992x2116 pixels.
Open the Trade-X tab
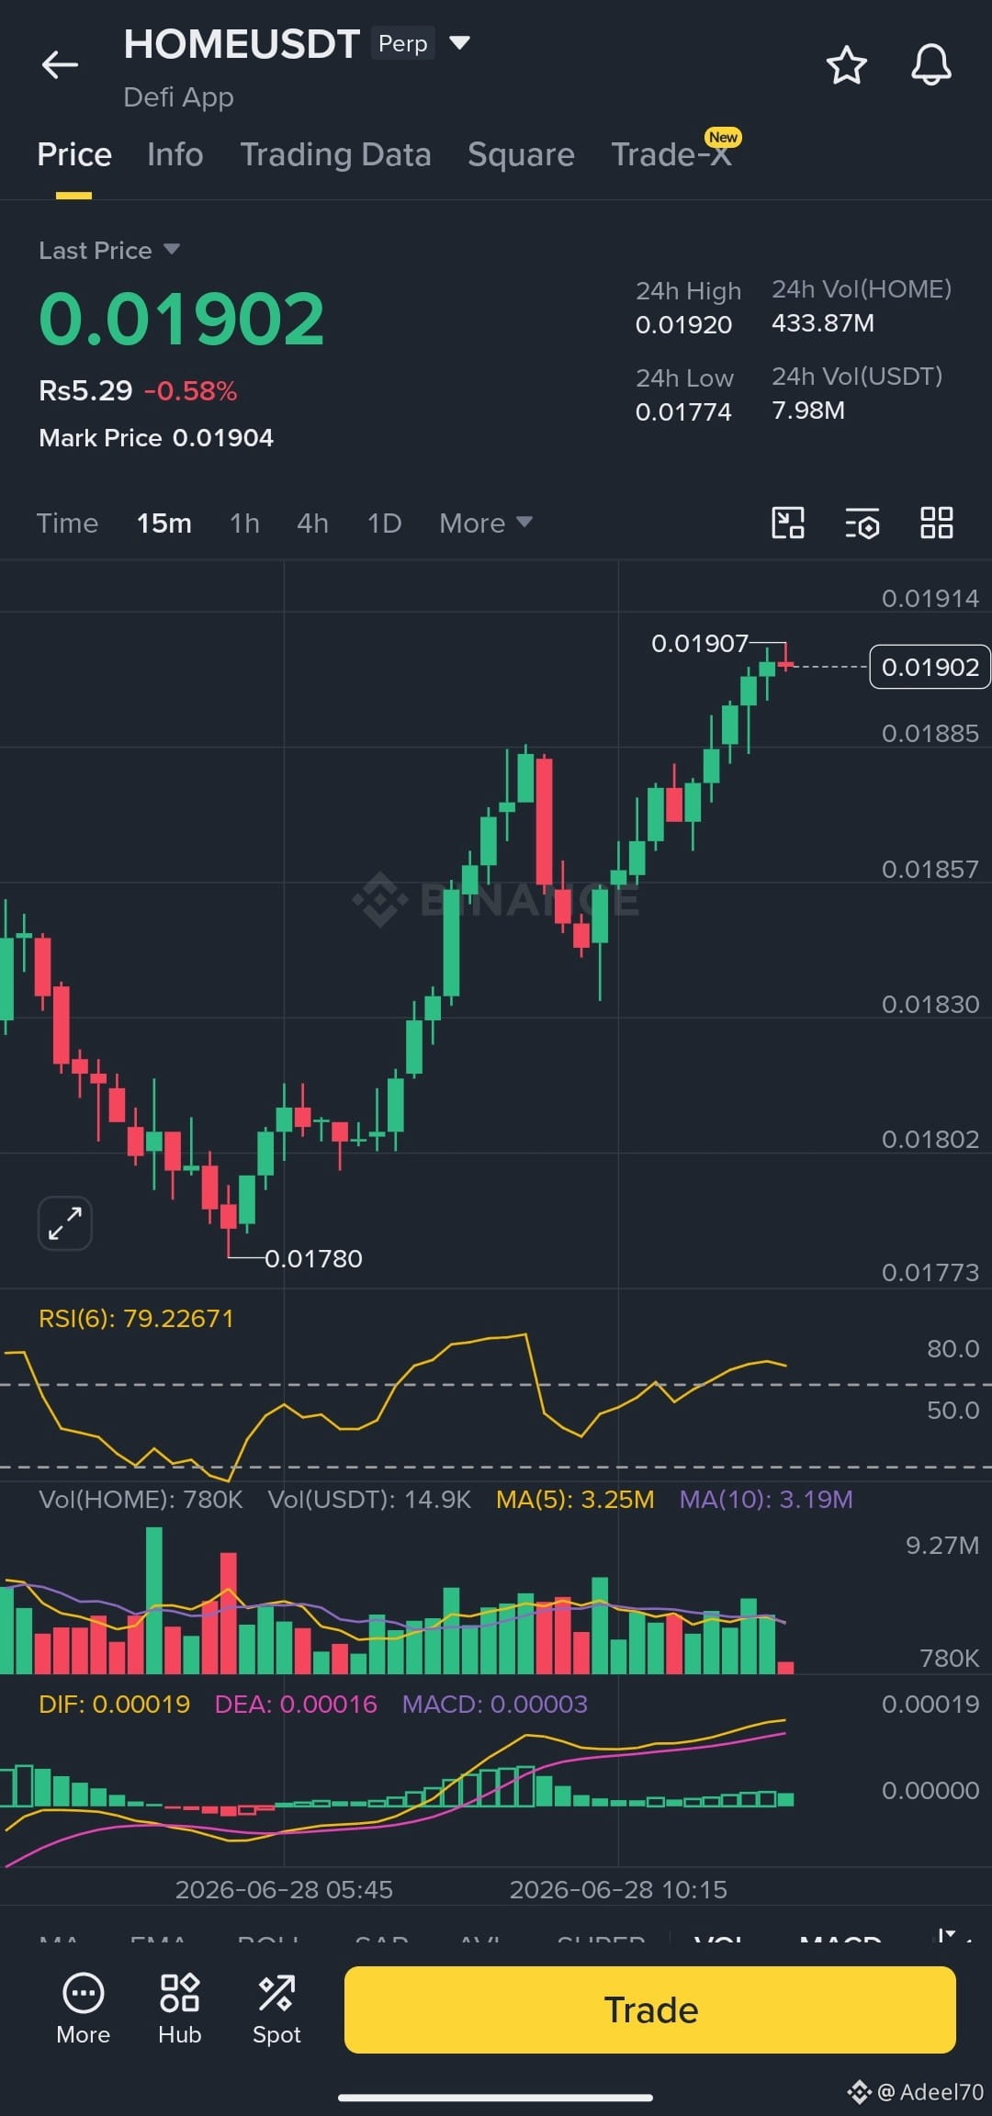671,154
